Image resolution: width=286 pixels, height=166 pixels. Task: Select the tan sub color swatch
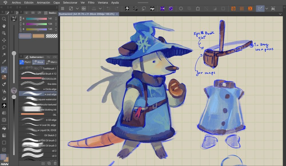38,36
